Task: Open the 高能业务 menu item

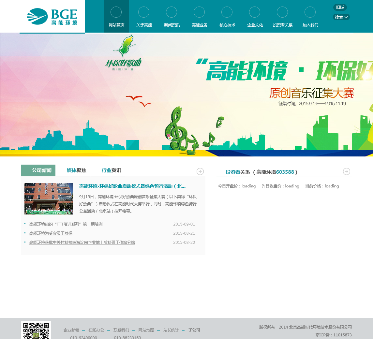Action: pos(200,25)
